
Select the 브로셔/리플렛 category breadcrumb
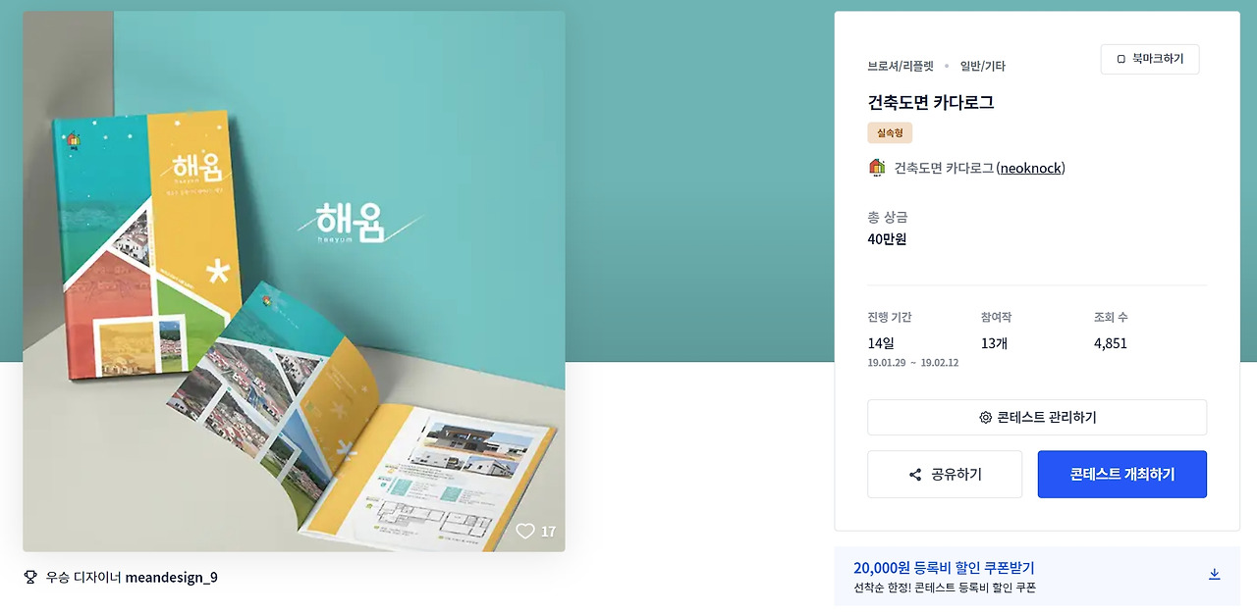[x=901, y=66]
